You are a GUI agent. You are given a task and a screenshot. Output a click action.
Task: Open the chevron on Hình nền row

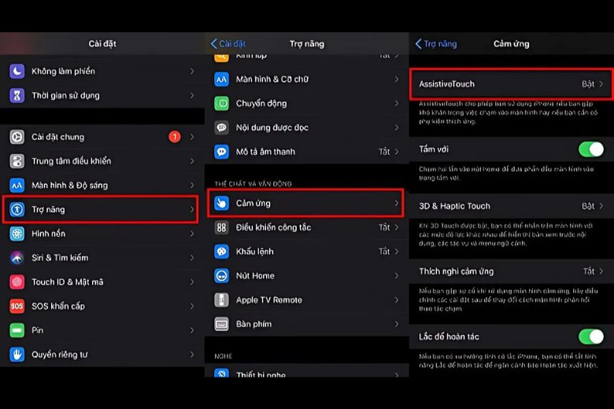[192, 234]
